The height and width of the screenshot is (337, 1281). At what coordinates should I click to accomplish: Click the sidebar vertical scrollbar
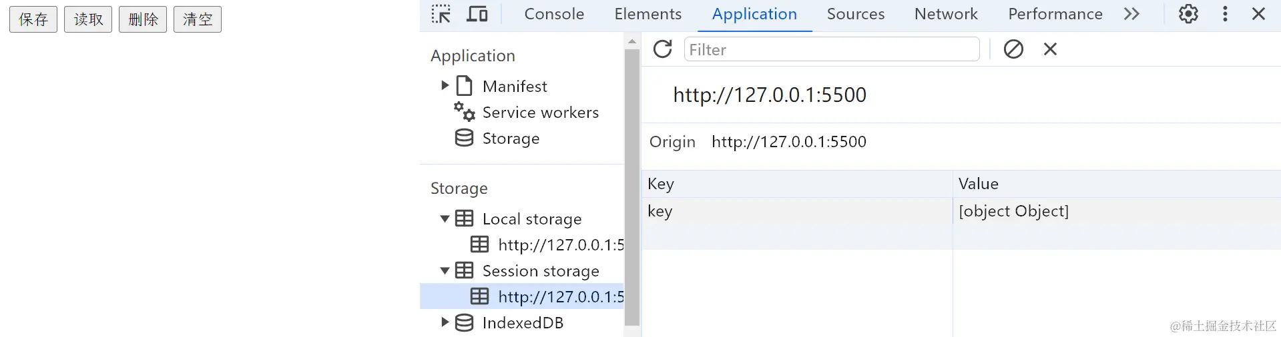(632, 186)
